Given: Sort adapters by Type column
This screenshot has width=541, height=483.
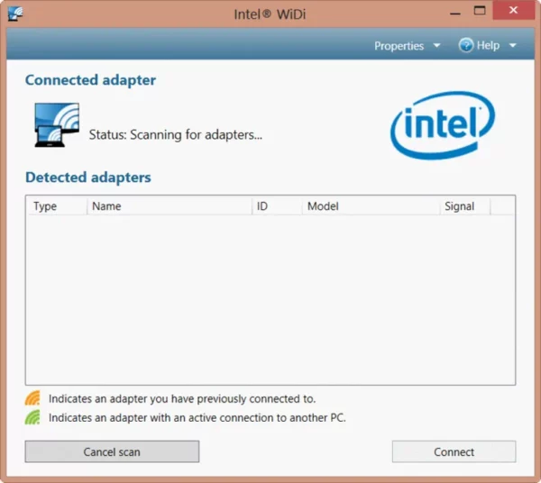Looking at the screenshot, I should tap(58, 206).
